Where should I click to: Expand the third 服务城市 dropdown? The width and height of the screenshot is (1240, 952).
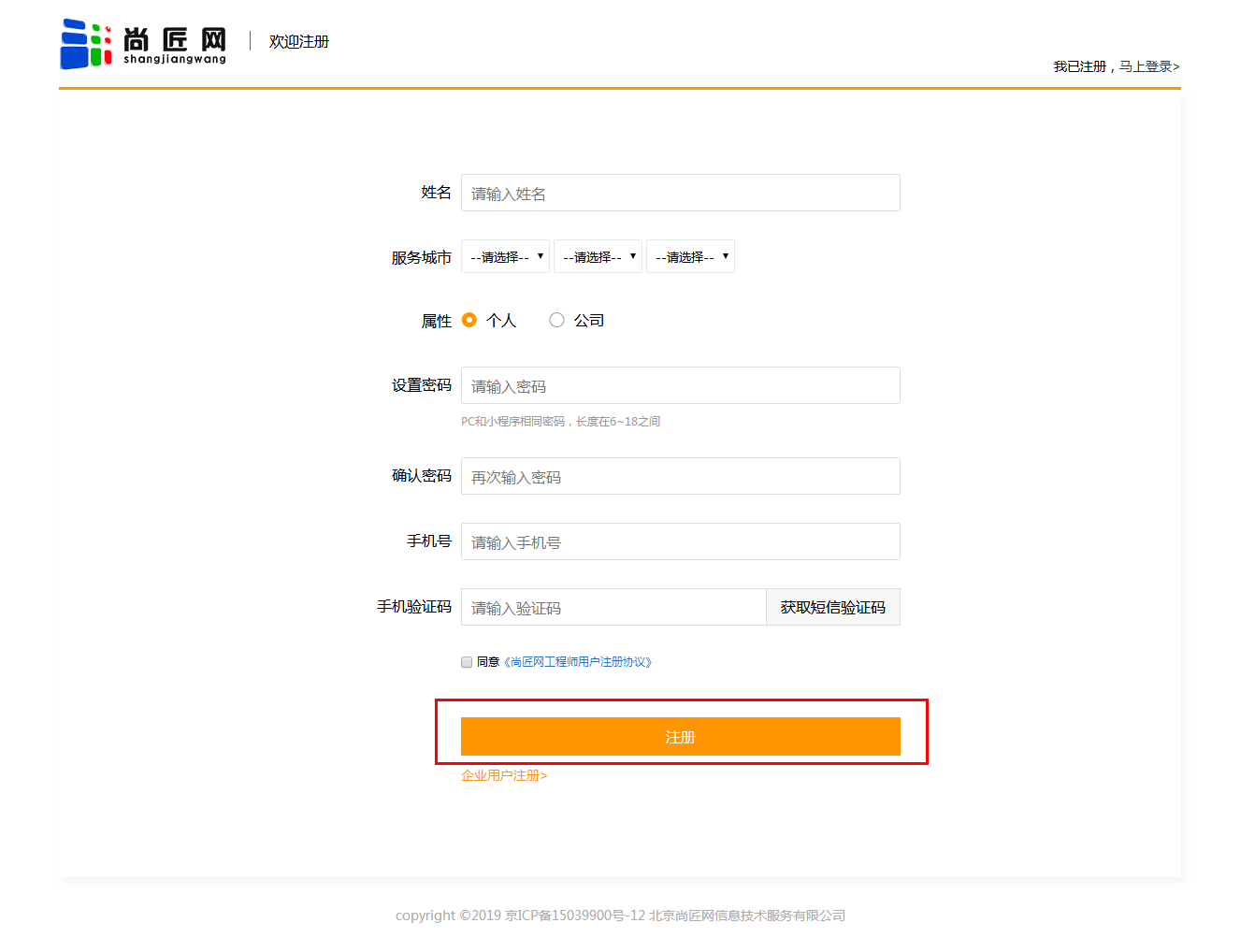click(690, 256)
